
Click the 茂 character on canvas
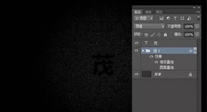[103, 65]
